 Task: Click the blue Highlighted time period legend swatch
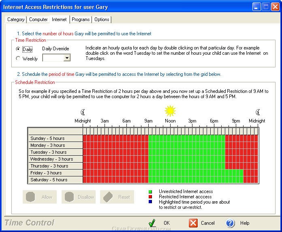click(x=150, y=202)
